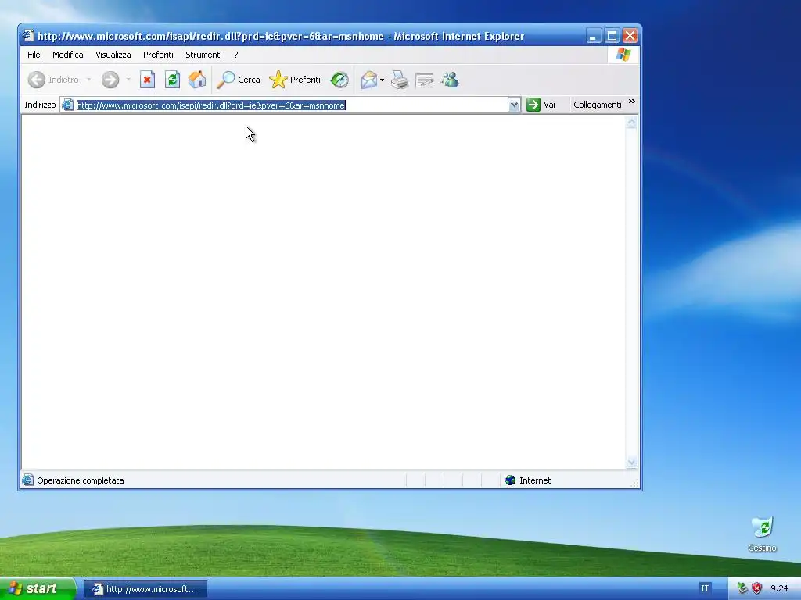Select the Cestino recycle bin desktop icon

pos(762,534)
